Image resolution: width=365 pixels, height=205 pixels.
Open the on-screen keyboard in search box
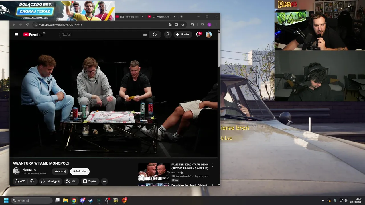pyautogui.click(x=145, y=34)
